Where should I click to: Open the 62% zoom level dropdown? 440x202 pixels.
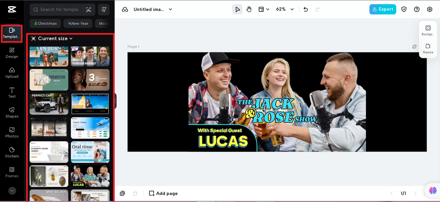pyautogui.click(x=285, y=9)
